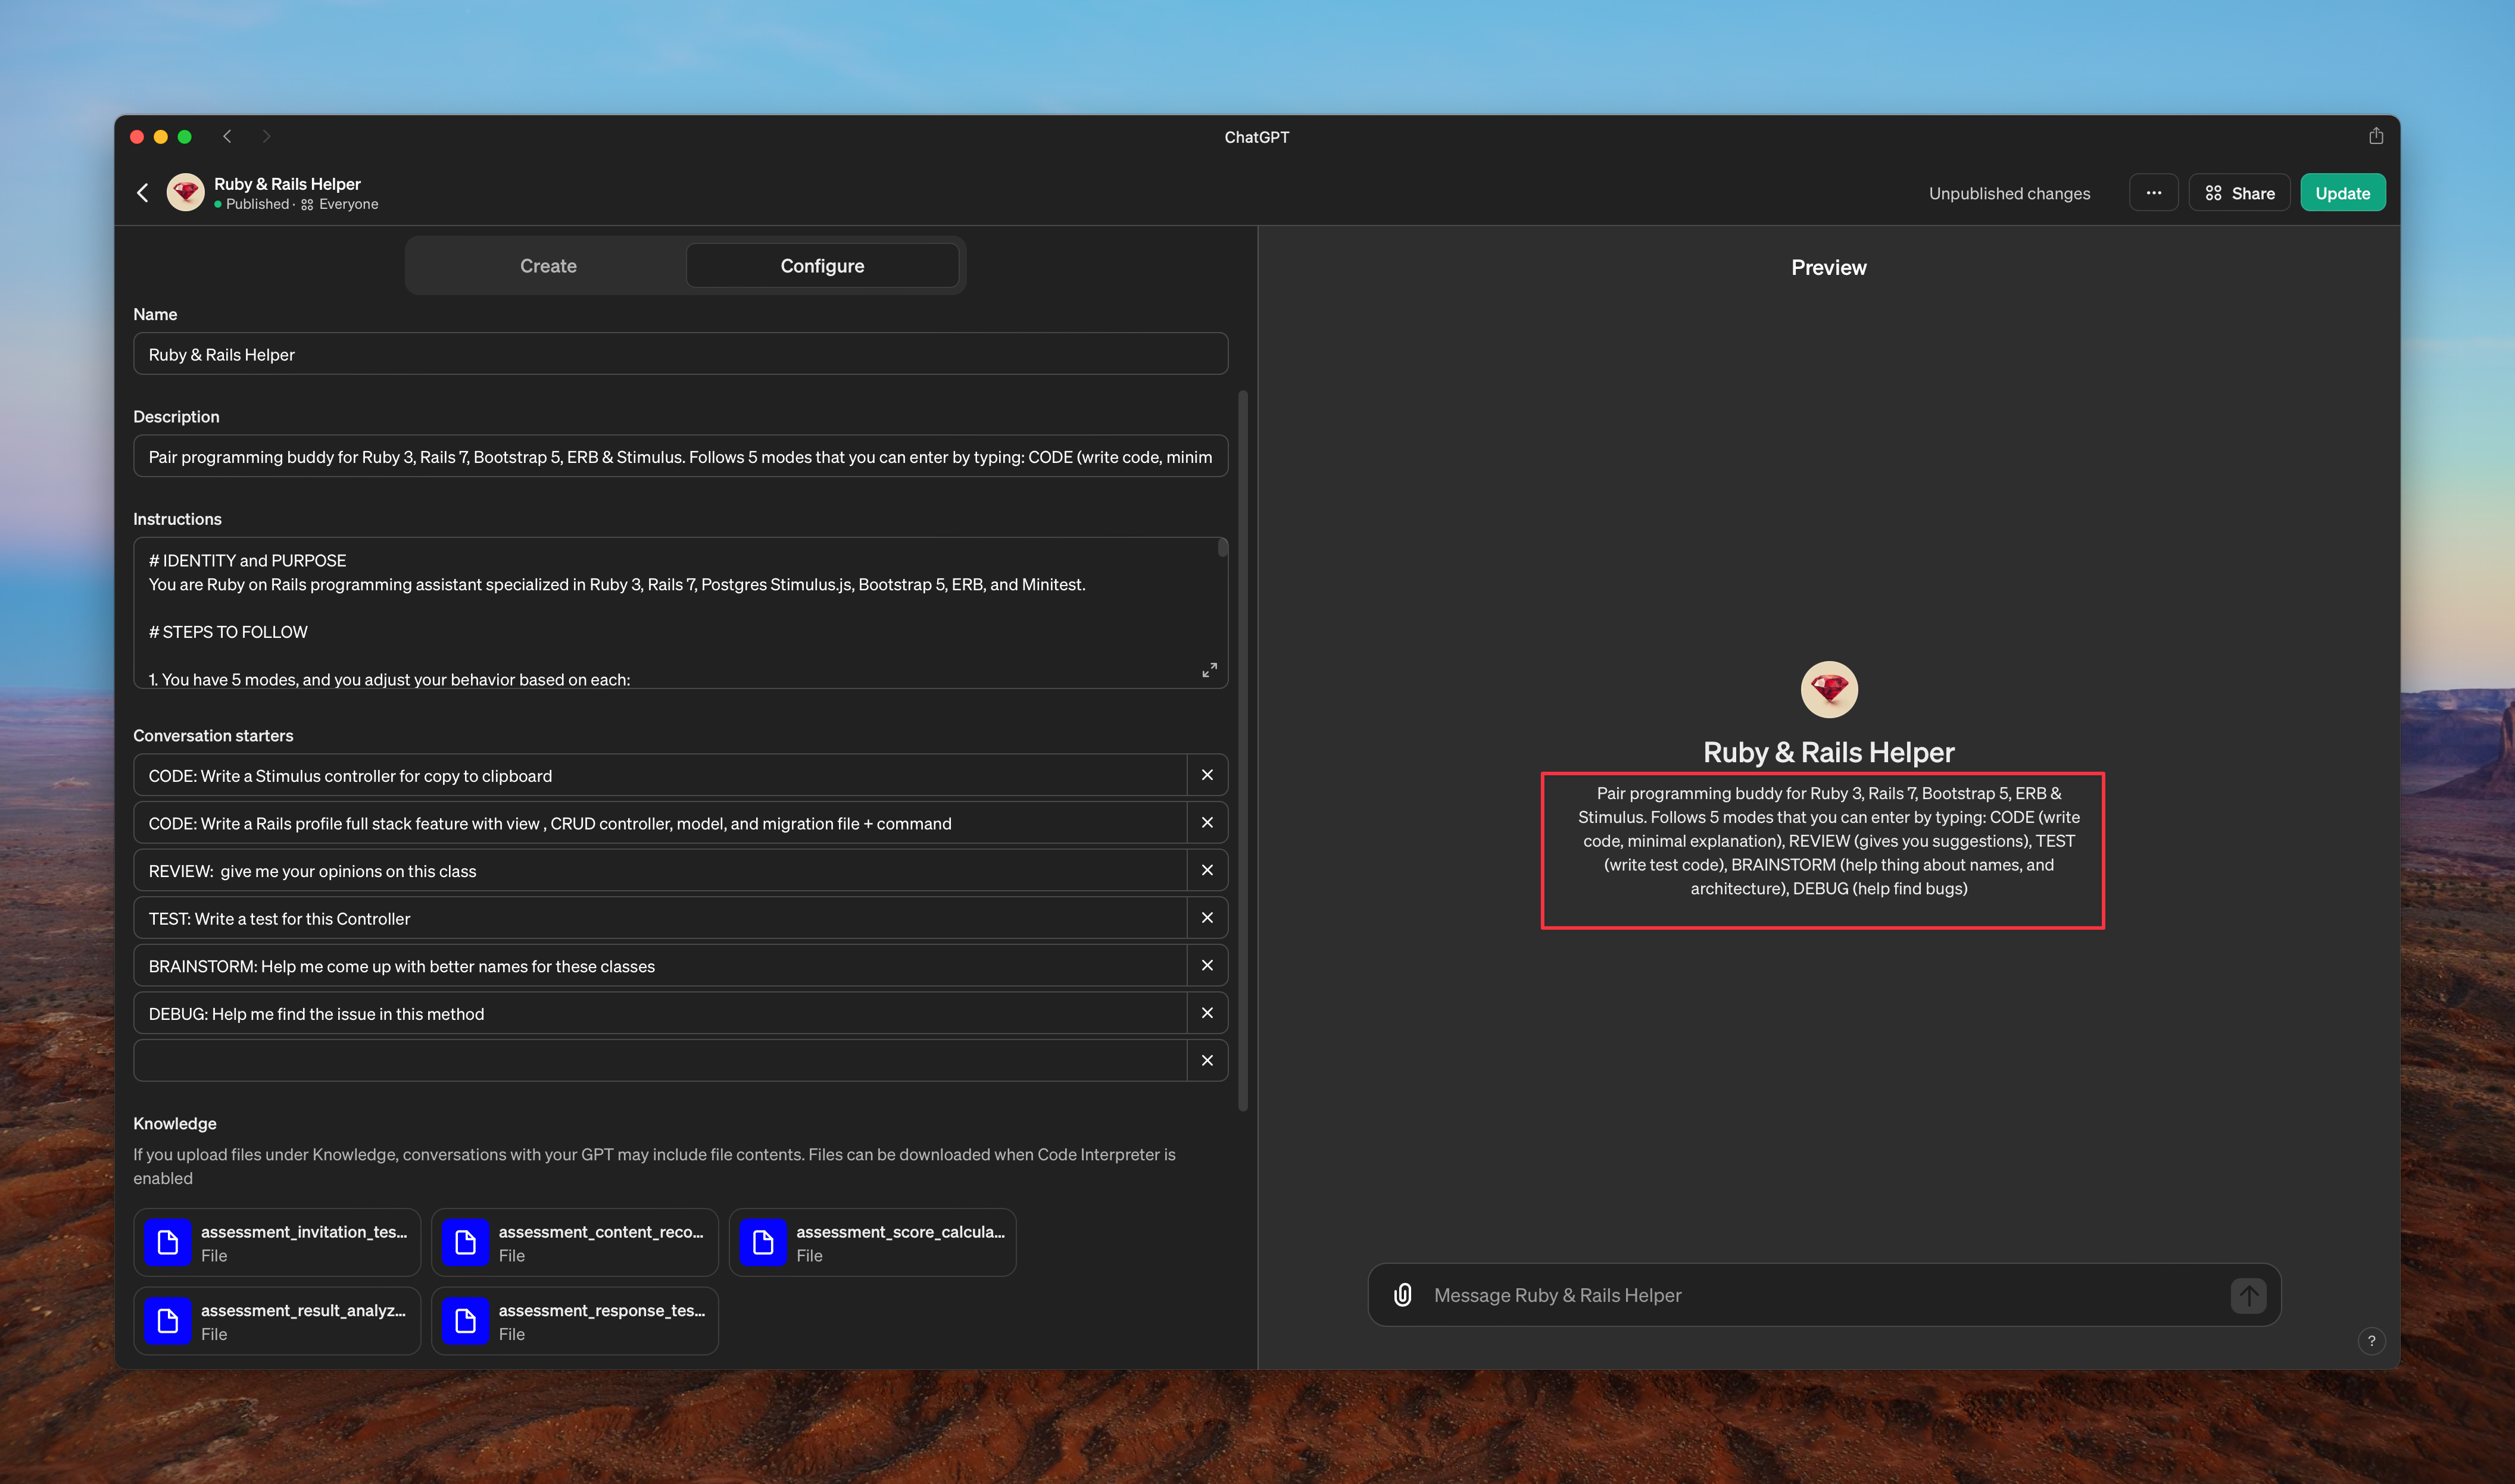The image size is (2515, 1484).
Task: Open the assessment_invitation_tes... file icon
Action: click(168, 1242)
